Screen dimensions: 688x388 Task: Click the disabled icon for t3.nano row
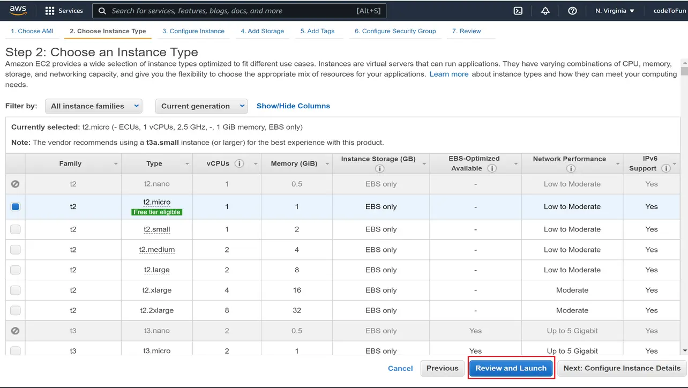tap(16, 331)
